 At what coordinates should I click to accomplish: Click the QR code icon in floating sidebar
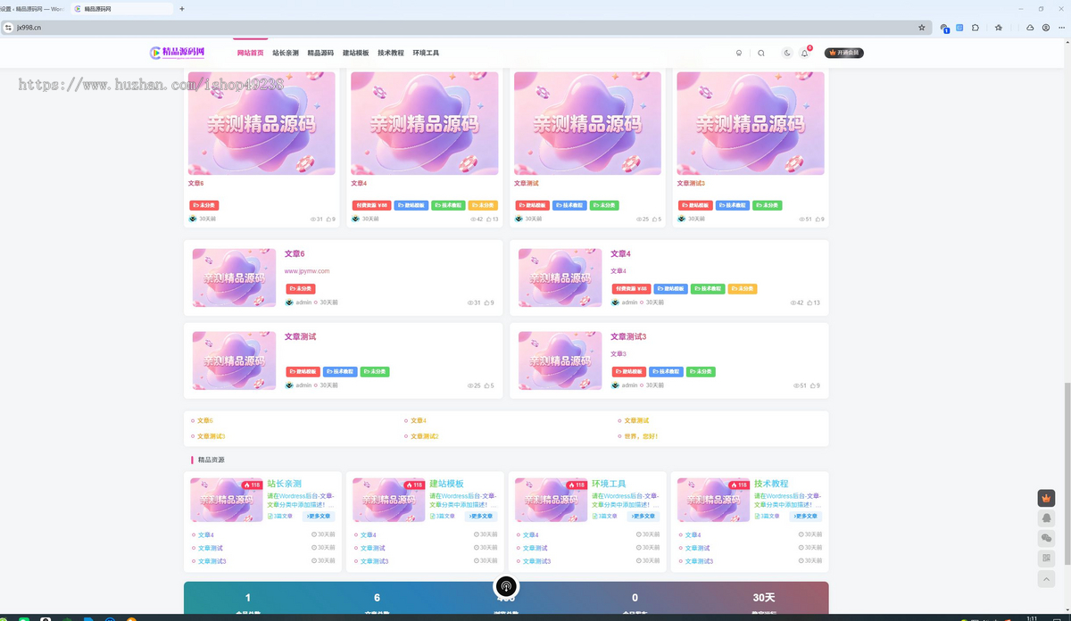pyautogui.click(x=1047, y=559)
